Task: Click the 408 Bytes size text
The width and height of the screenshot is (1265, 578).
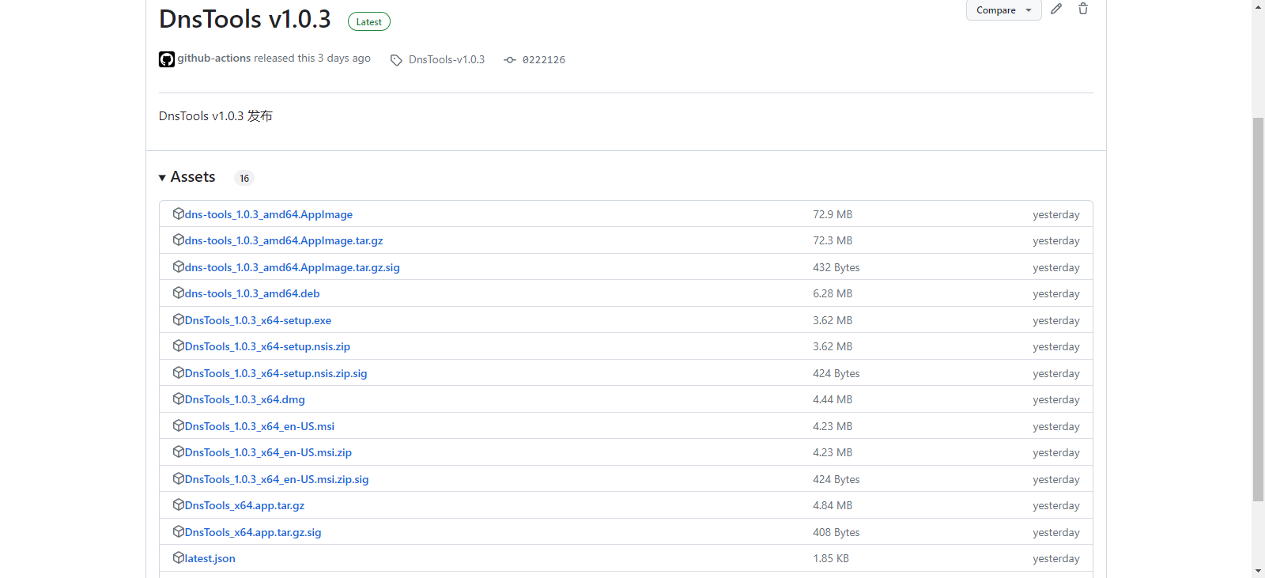Action: coord(836,532)
